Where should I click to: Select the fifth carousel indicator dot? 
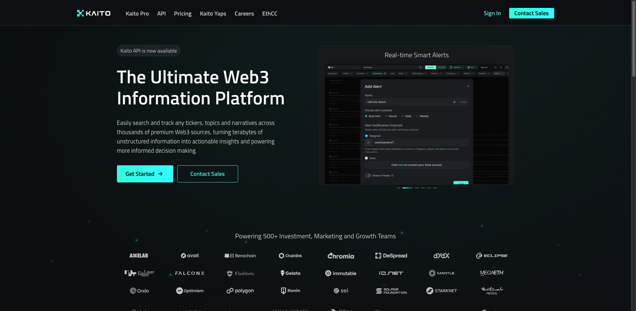coord(429,188)
